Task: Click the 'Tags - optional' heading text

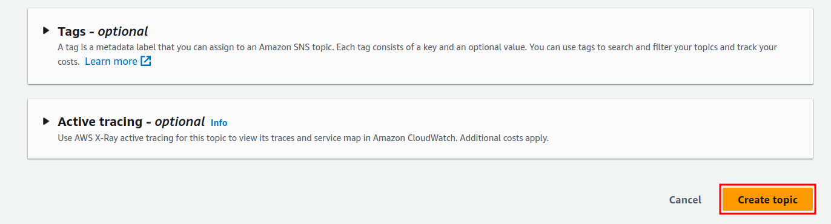Action: [x=103, y=31]
